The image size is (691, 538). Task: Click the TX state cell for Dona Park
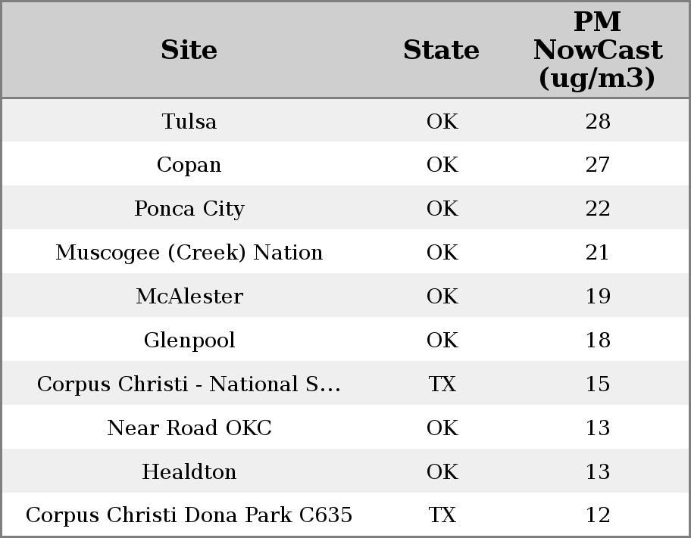(442, 515)
